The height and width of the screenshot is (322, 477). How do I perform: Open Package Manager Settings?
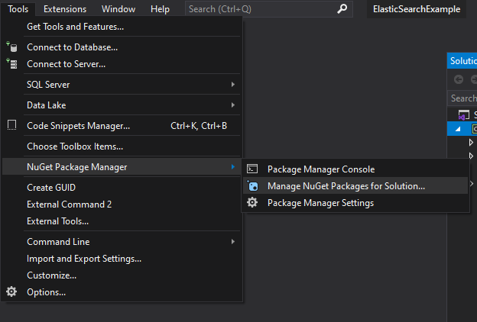(x=355, y=203)
